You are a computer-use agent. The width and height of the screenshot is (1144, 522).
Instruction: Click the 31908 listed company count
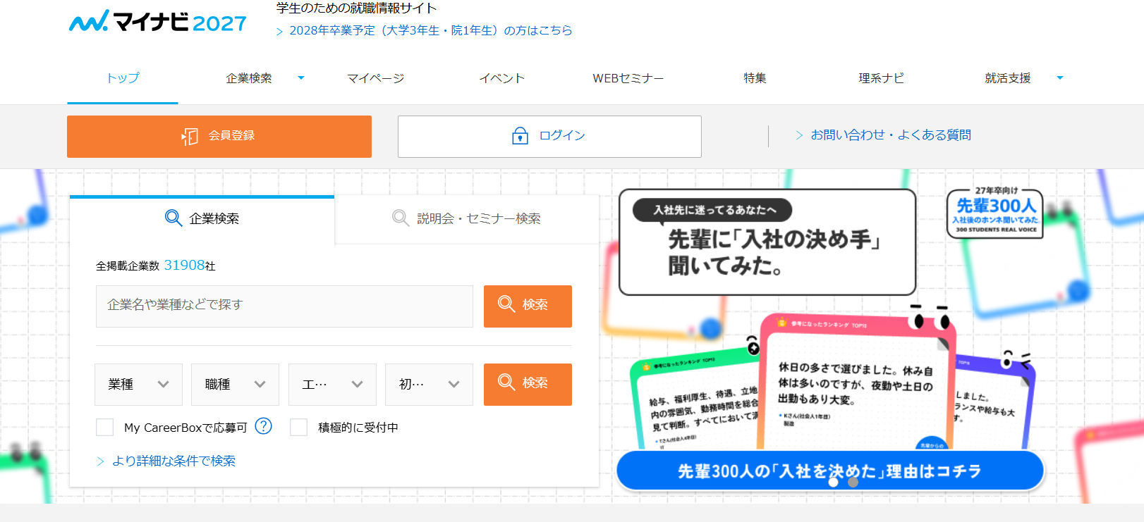[184, 265]
